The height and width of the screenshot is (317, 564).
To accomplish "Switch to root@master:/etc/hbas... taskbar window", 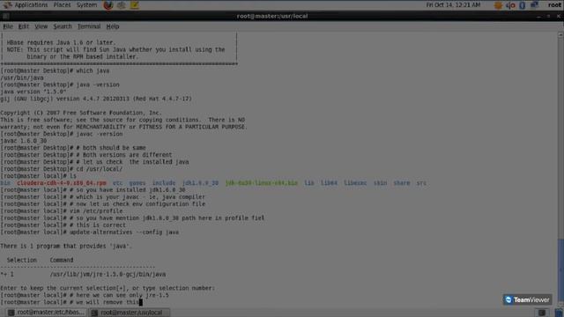I will pos(46,313).
